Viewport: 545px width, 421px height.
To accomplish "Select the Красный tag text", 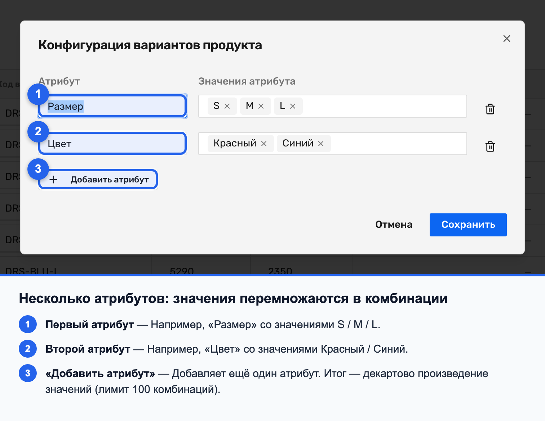I will point(235,143).
